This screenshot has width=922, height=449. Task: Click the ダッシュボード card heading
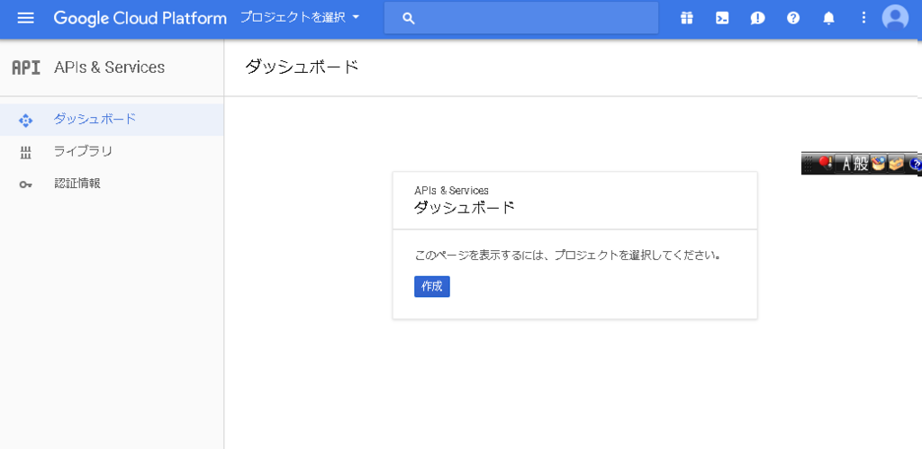[x=465, y=208]
